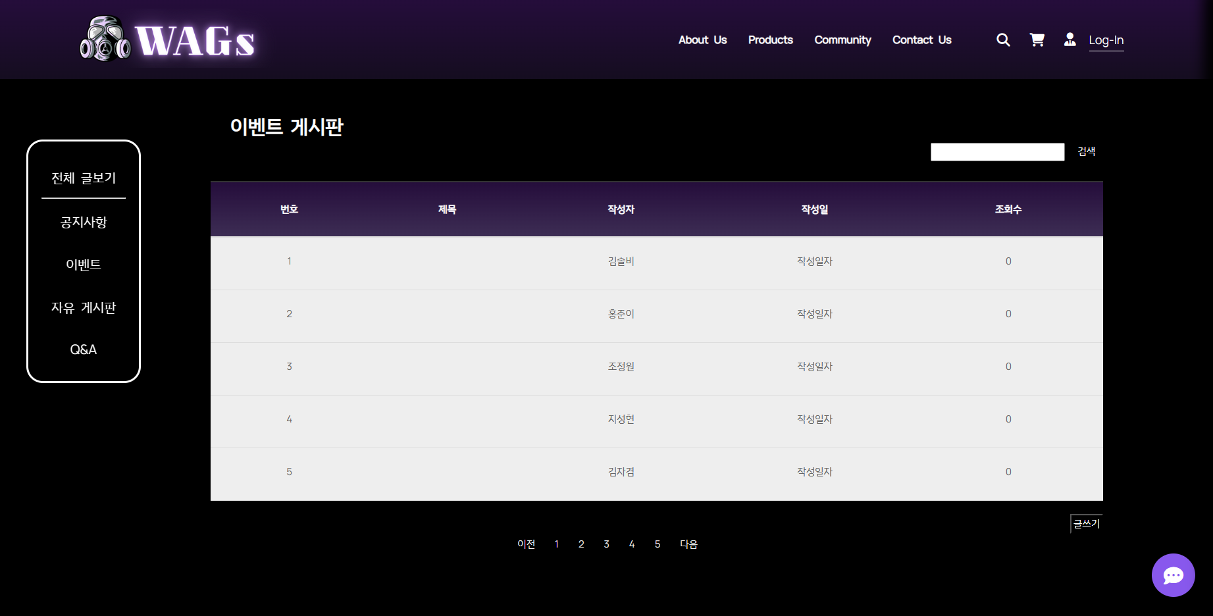Viewport: 1213px width, 616px height.
Task: Click inside the search input field
Action: click(996, 151)
